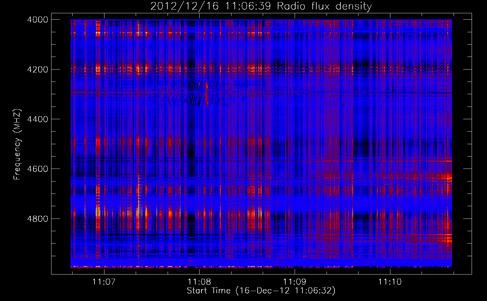Viewport: 487px width, 301px height.
Task: Click the 11:08 time tick label
Action: 199,282
